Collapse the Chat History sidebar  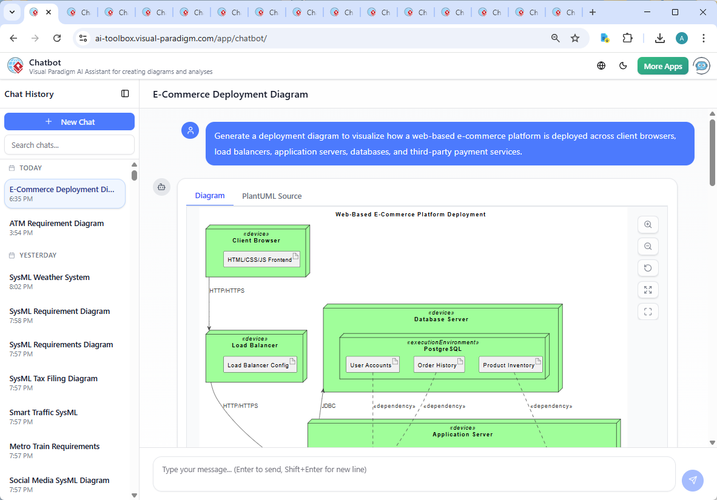[x=125, y=93]
